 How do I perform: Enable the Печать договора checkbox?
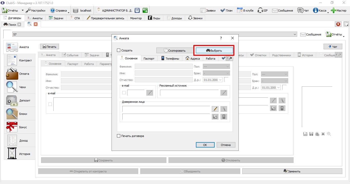pyautogui.click(x=118, y=136)
